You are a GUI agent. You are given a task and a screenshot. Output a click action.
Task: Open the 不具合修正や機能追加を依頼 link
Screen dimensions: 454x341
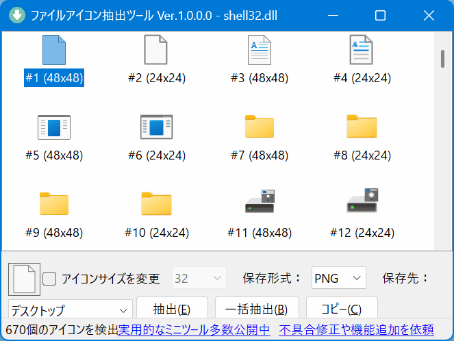click(x=356, y=330)
